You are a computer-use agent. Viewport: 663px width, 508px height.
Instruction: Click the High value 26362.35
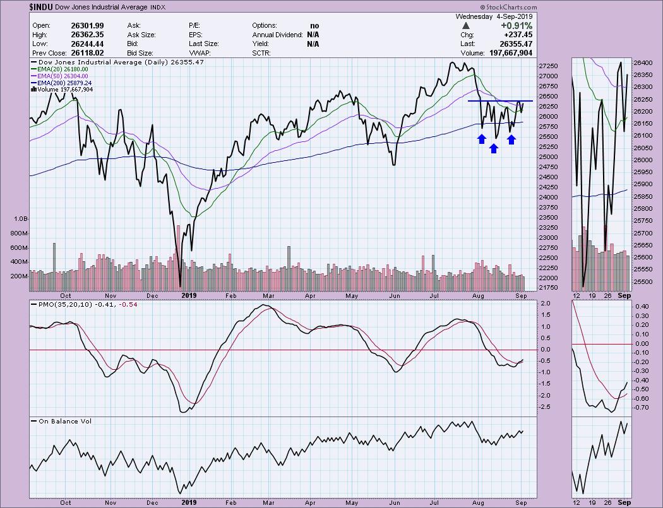(x=87, y=35)
